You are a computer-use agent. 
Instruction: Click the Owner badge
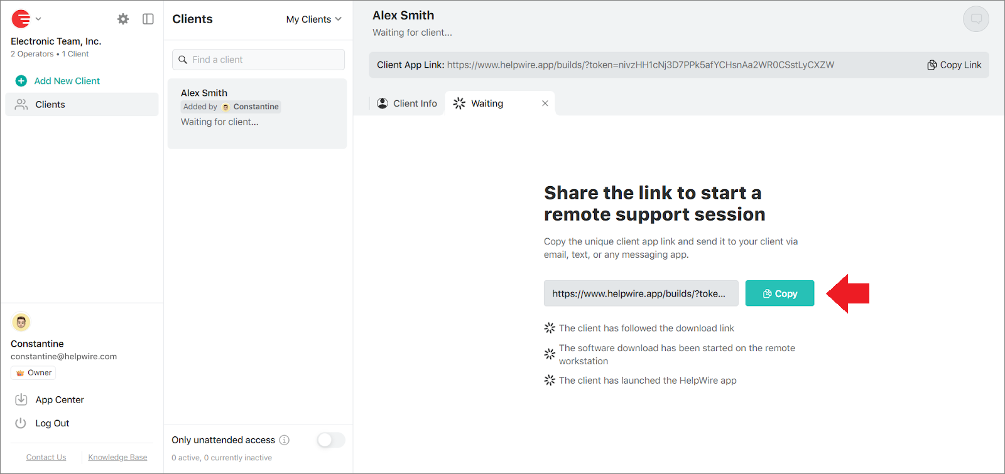[33, 373]
